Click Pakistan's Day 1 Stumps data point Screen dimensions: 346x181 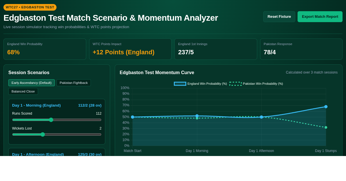click(326, 127)
